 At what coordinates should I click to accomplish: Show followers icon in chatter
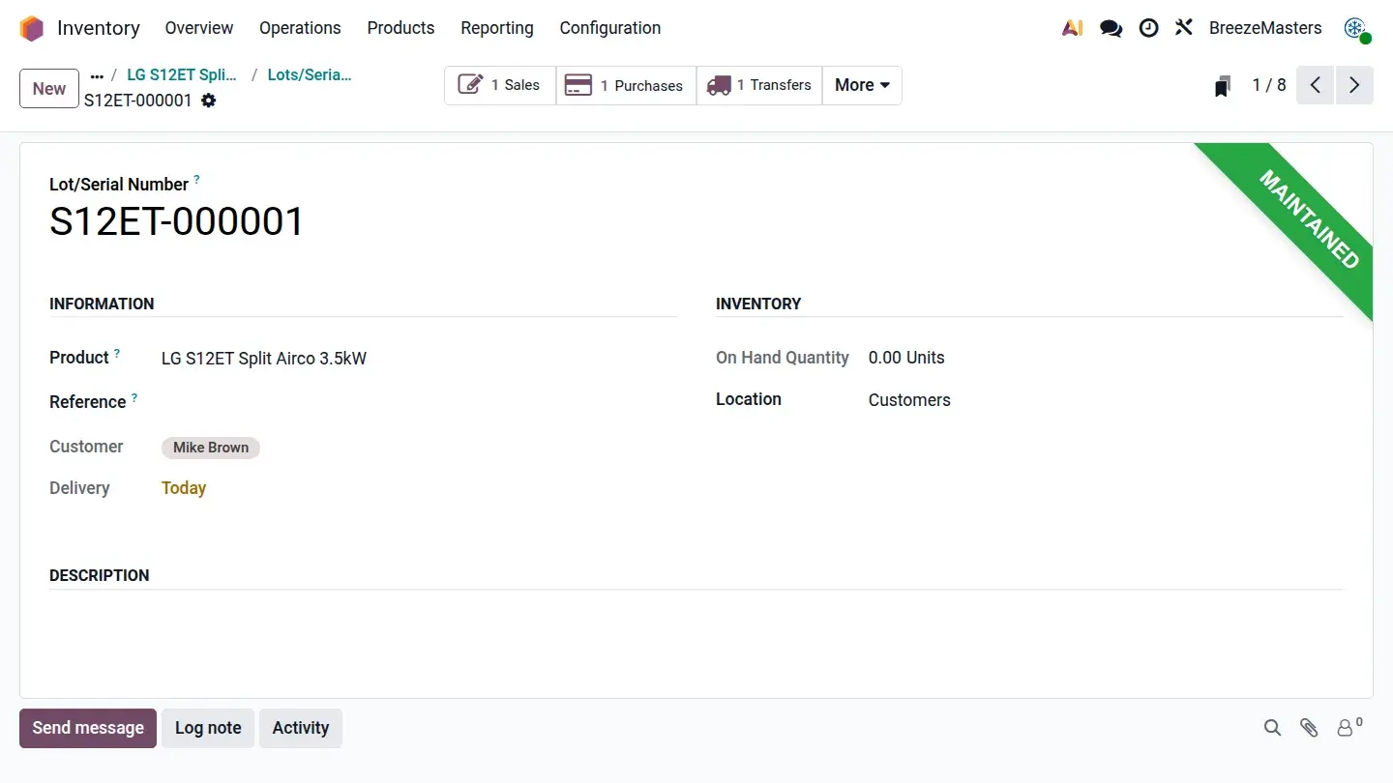[x=1348, y=728]
